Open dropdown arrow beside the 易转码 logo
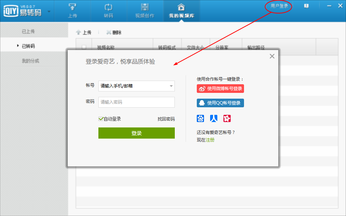The image size is (346, 216). [49, 11]
